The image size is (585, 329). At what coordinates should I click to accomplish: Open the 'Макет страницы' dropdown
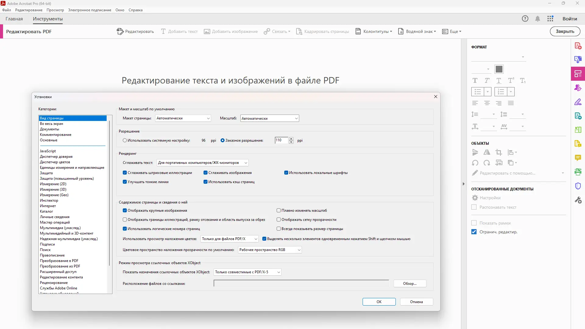[183, 118]
